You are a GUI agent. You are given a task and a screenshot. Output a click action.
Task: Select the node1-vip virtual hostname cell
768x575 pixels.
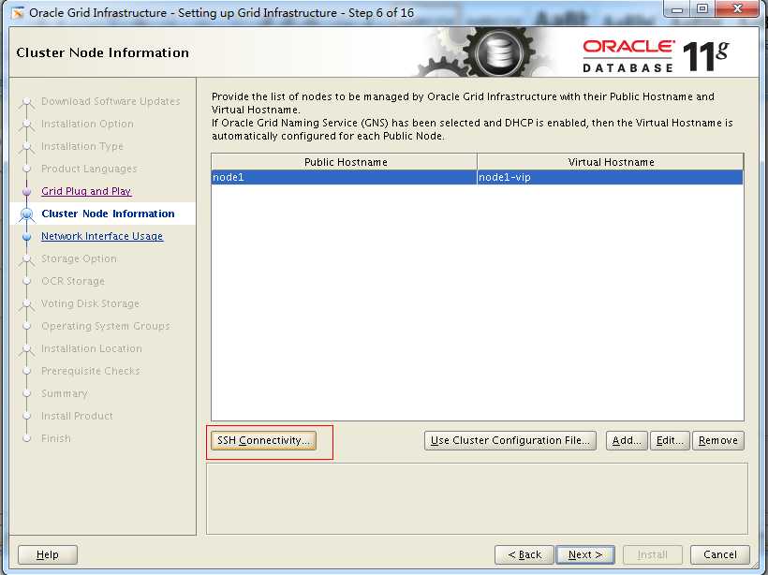point(610,177)
